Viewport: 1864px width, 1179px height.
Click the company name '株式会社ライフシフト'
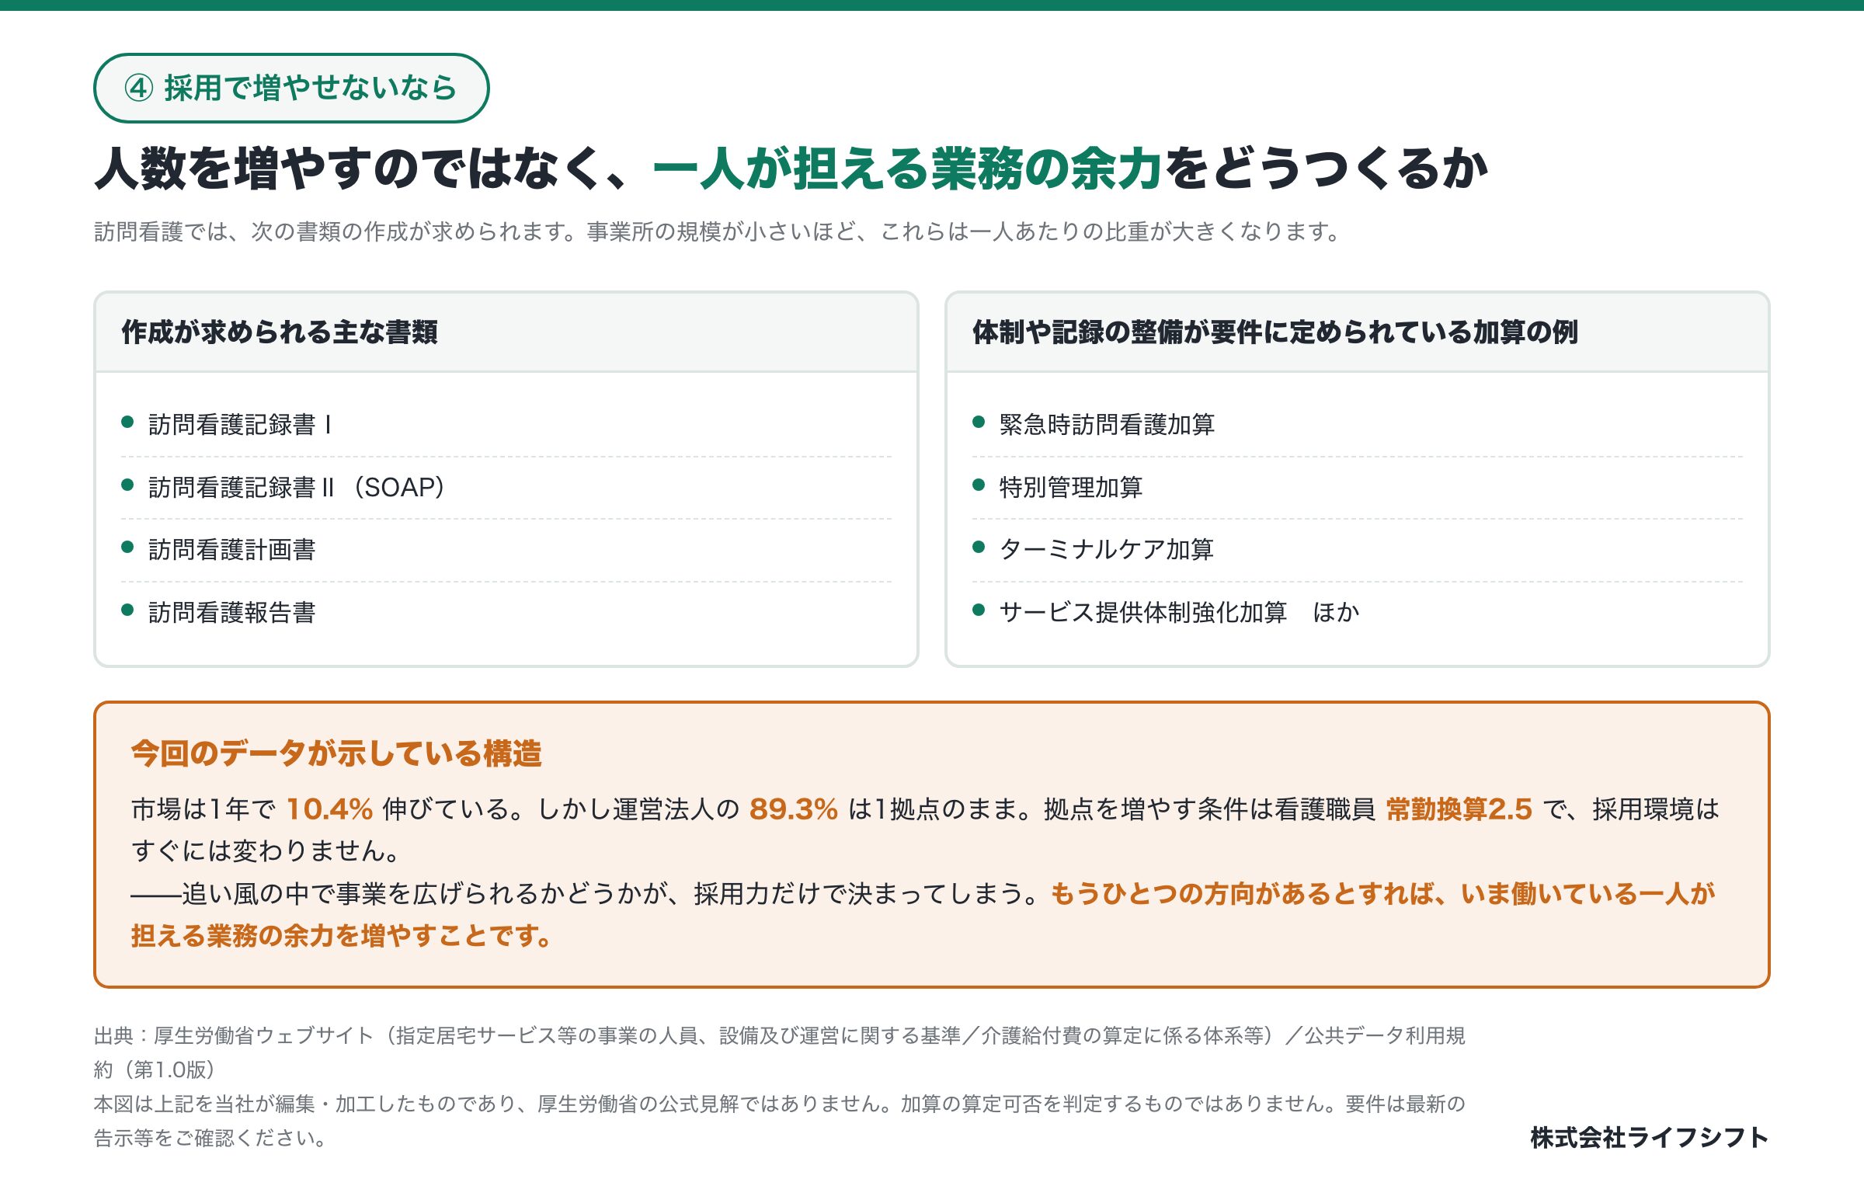tap(1650, 1138)
